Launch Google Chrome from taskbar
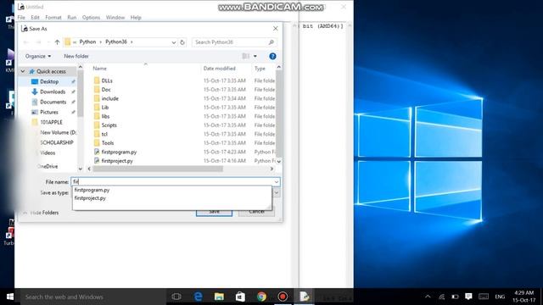Image resolution: width=543 pixels, height=305 pixels. [261, 297]
